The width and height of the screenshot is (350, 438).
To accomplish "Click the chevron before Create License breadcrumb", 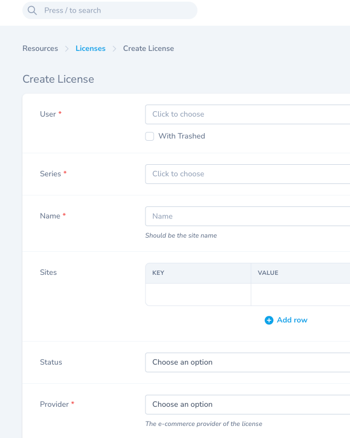I will pos(114,49).
